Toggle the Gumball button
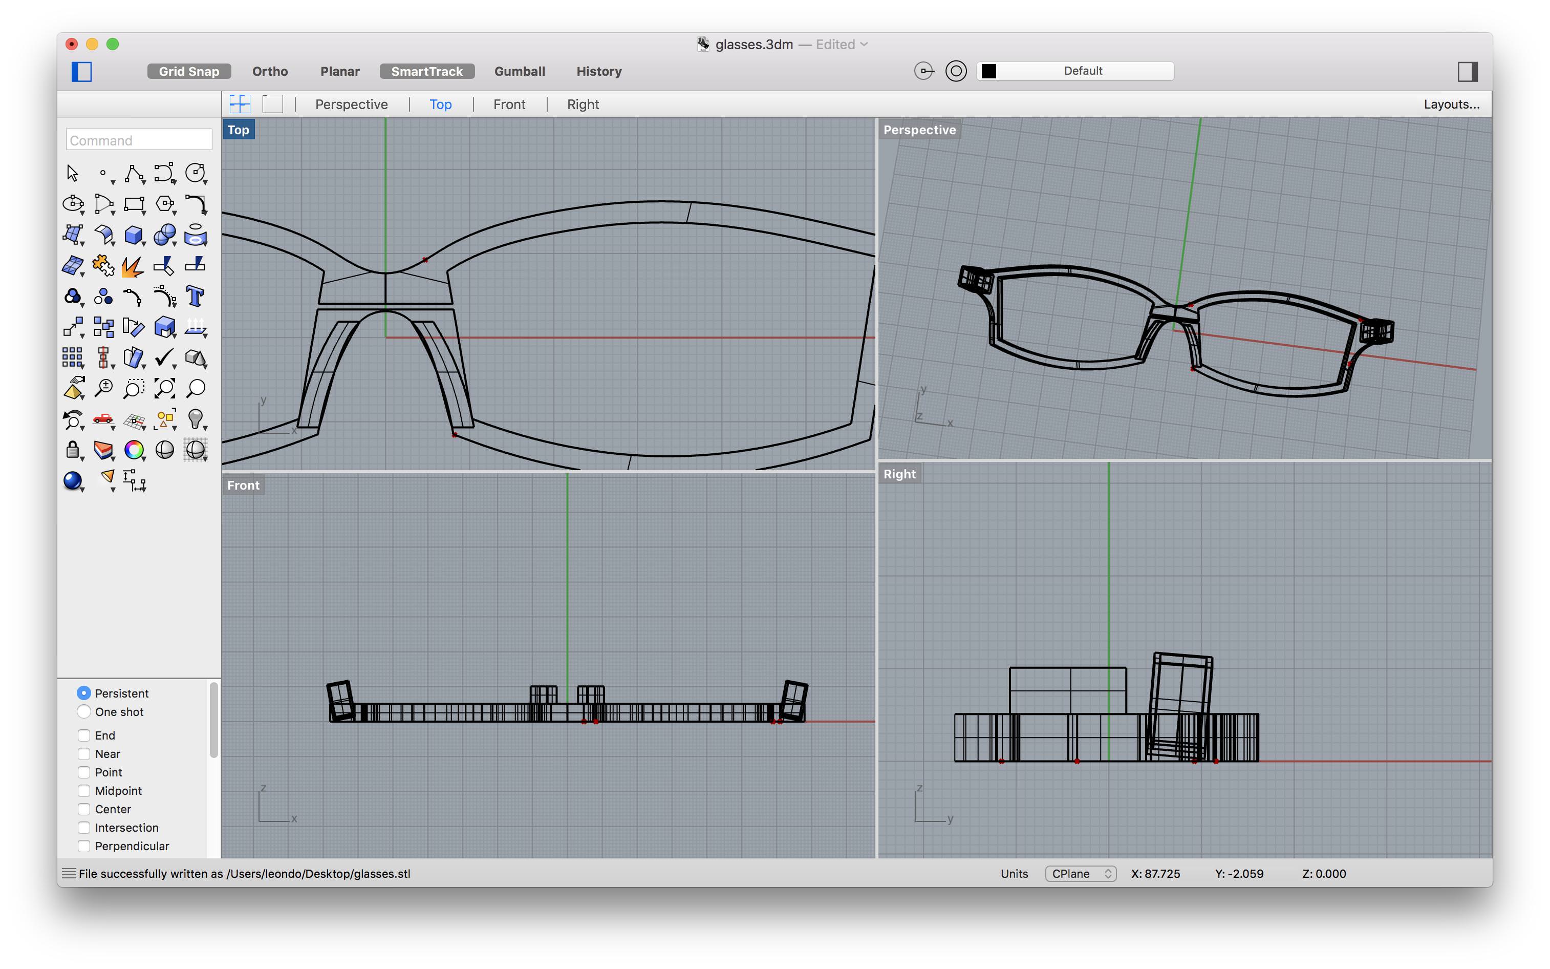Viewport: 1550px width, 969px height. pyautogui.click(x=520, y=71)
